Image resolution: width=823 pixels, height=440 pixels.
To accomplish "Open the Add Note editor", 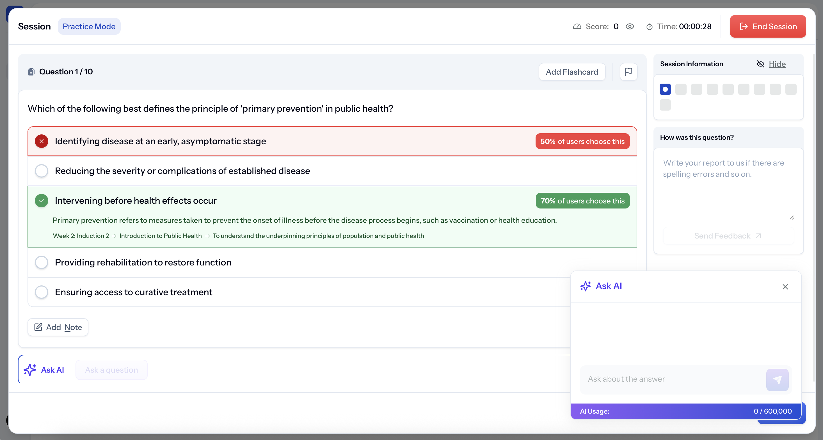I will click(x=58, y=327).
